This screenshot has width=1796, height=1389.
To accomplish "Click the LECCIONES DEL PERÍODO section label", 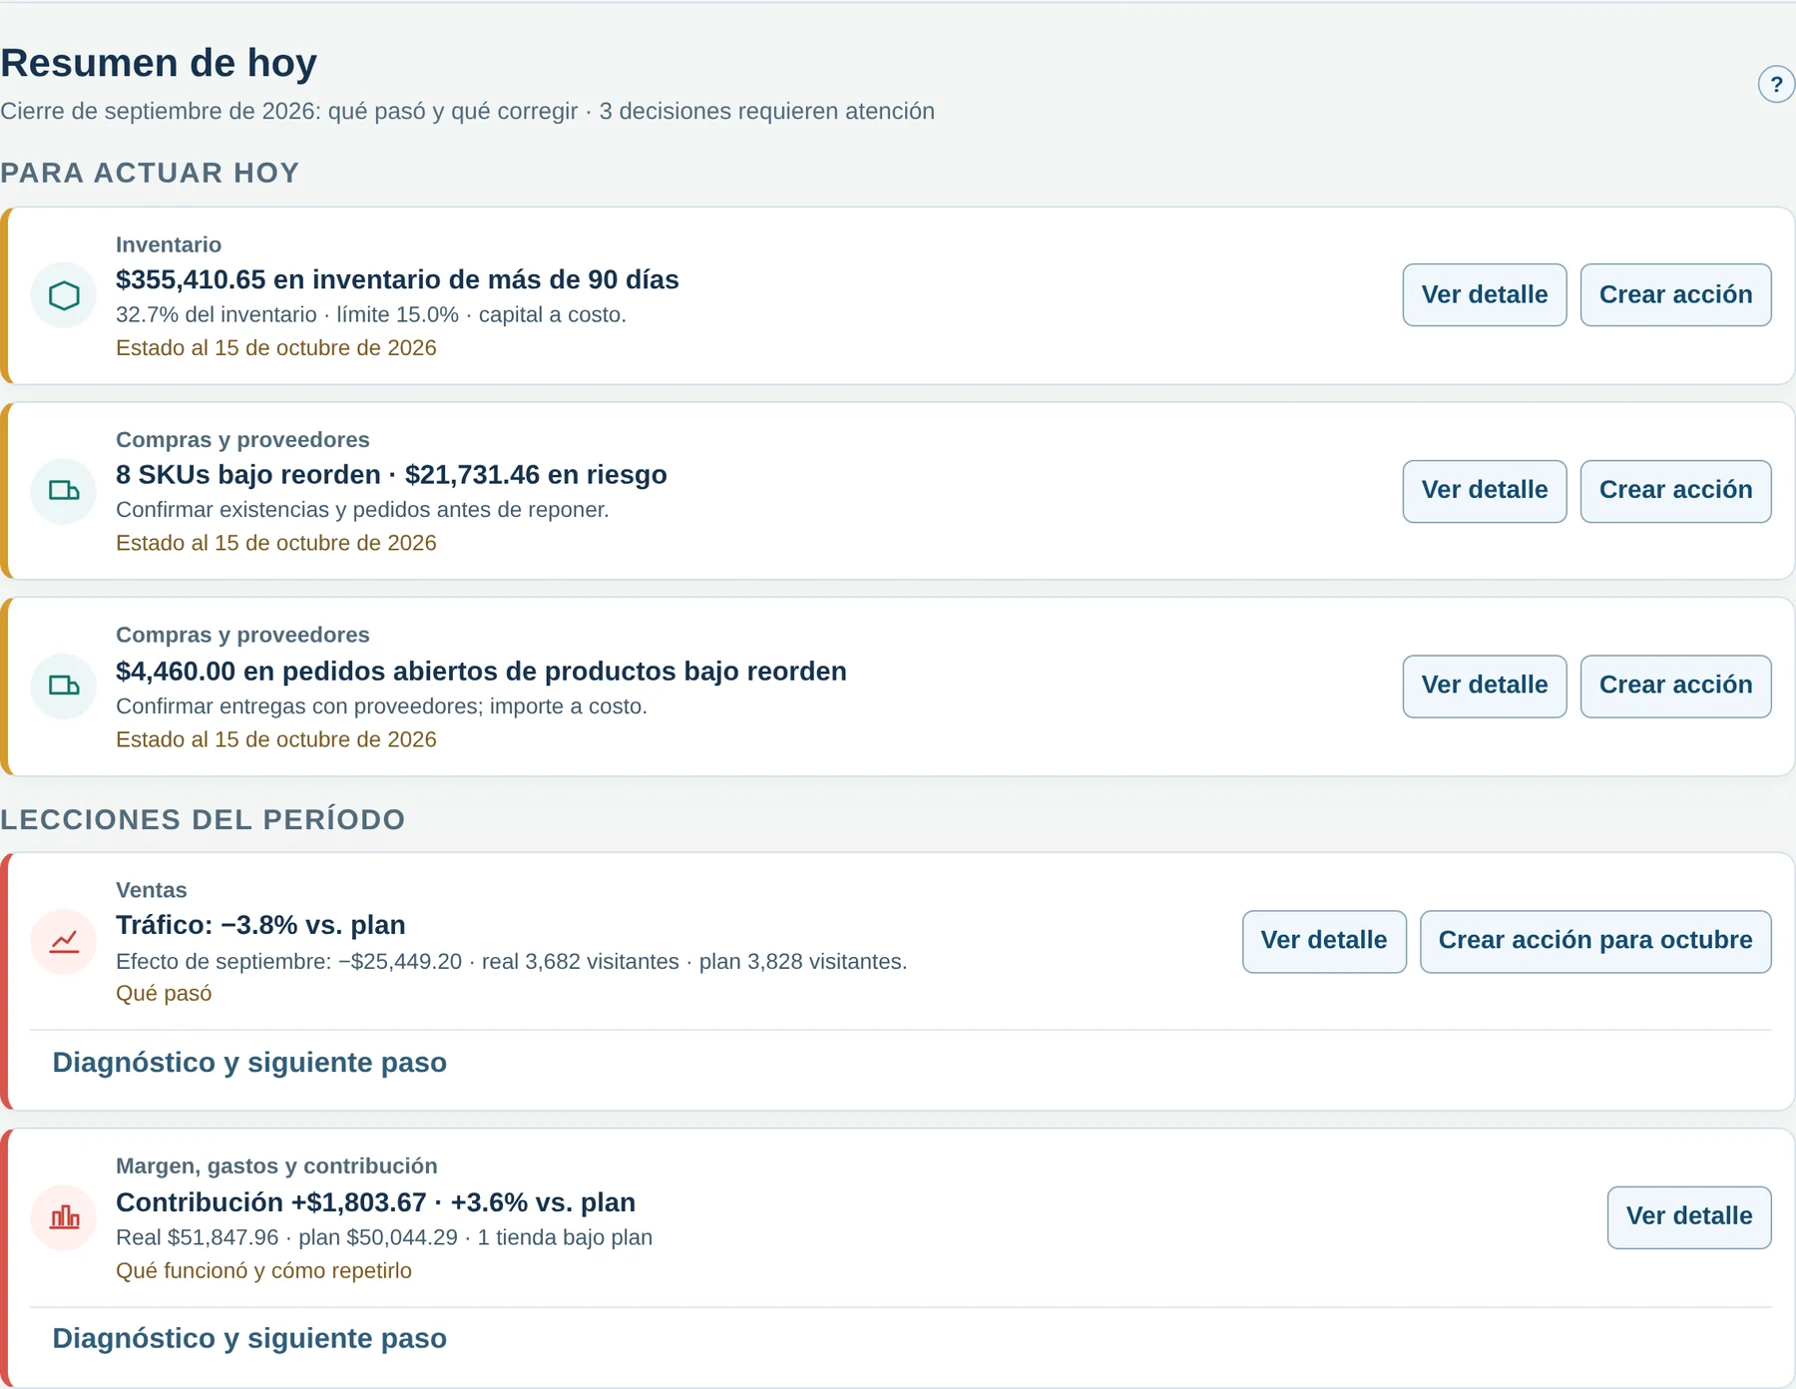I will click(203, 819).
